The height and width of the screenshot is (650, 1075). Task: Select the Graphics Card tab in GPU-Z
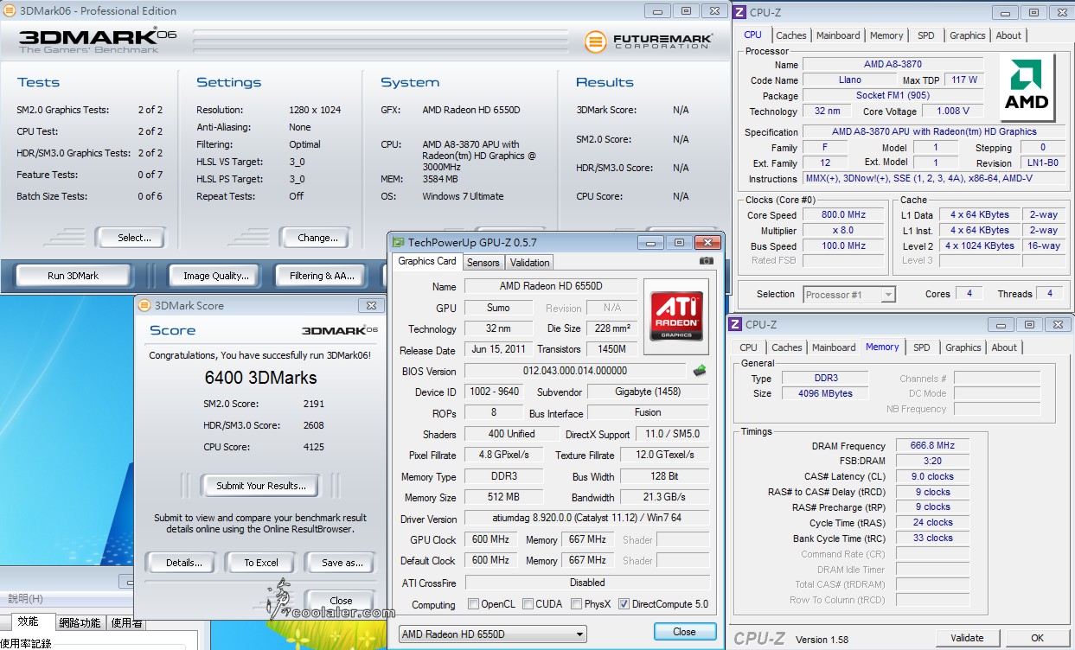pos(427,261)
